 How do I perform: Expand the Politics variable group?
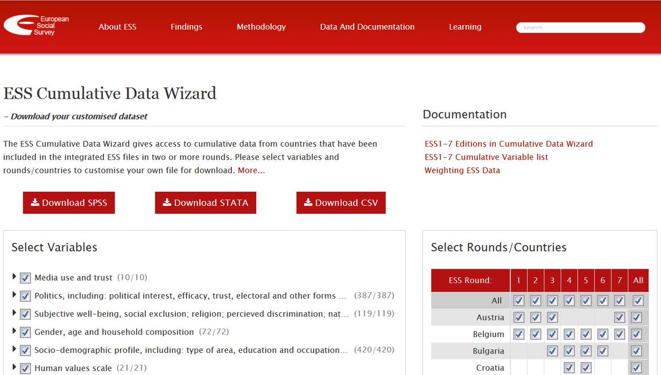tap(14, 295)
